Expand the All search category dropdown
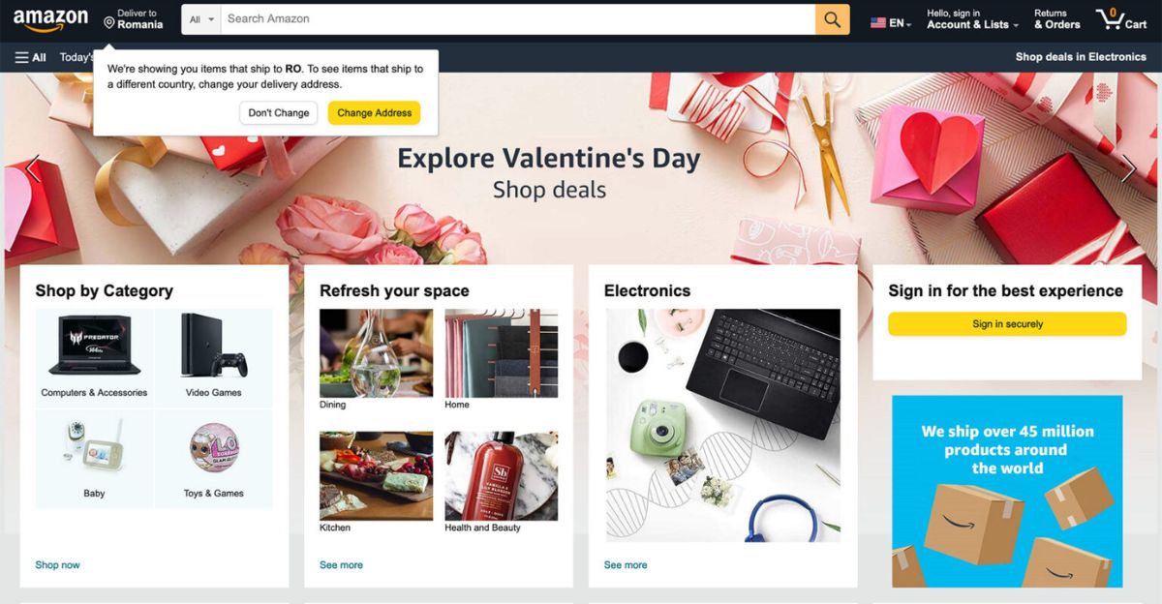This screenshot has width=1162, height=604. point(201,19)
